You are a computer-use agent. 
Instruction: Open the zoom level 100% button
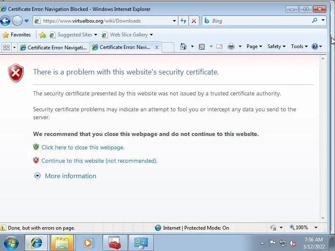click(x=299, y=228)
